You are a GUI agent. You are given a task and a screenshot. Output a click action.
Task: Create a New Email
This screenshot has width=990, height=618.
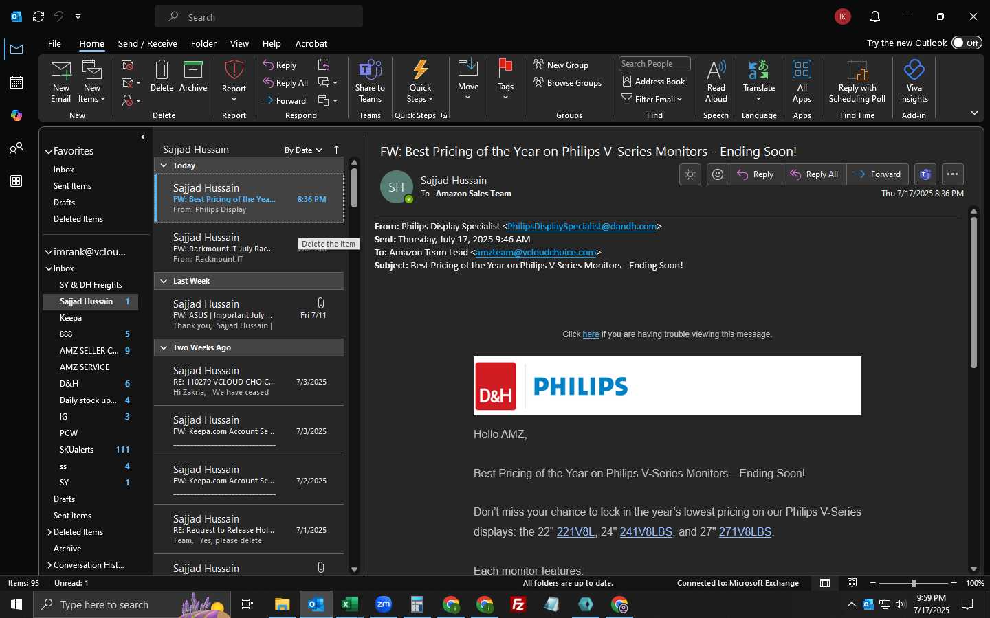click(60, 81)
